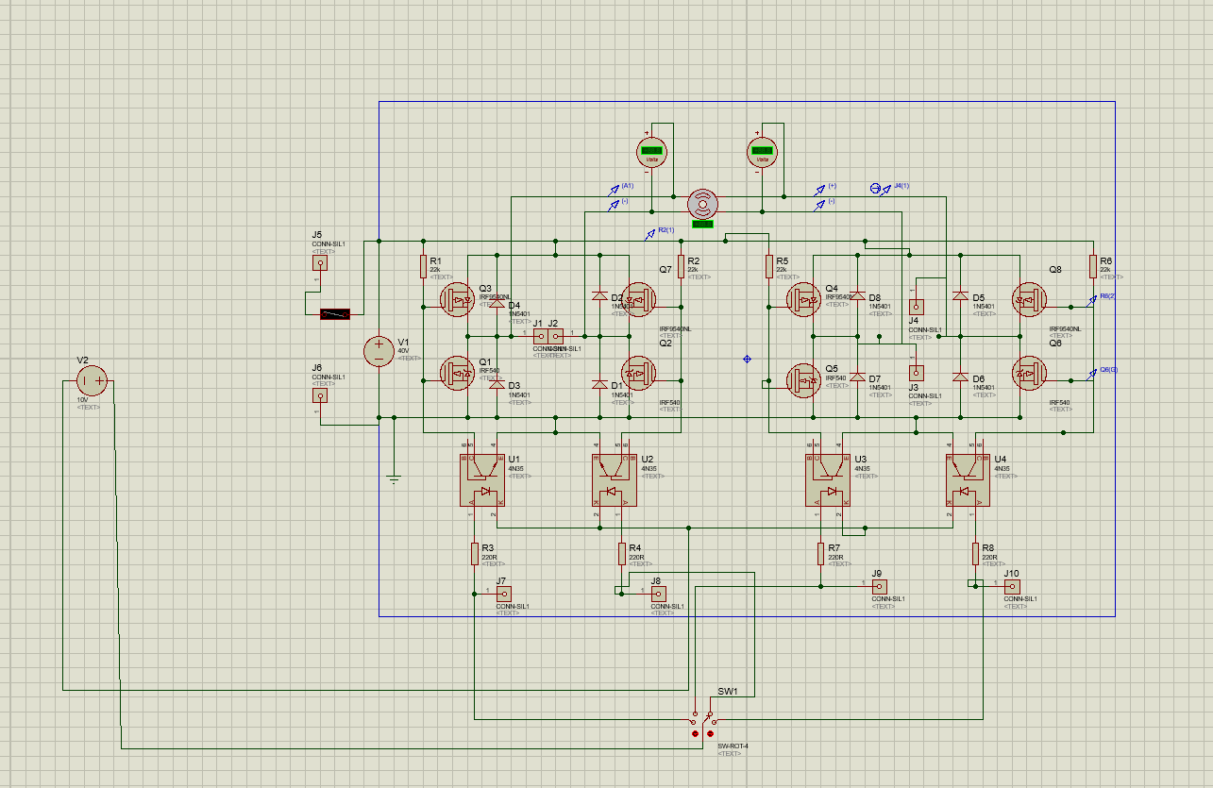Select the Q5 IRF540 MOSFET symbol
The width and height of the screenshot is (1213, 788).
803,380
